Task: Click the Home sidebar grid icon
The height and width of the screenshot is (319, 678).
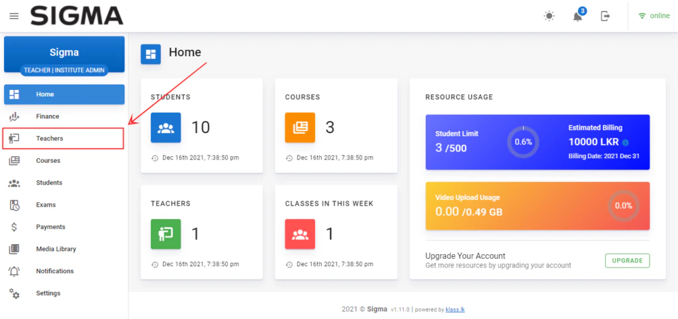Action: coord(15,94)
